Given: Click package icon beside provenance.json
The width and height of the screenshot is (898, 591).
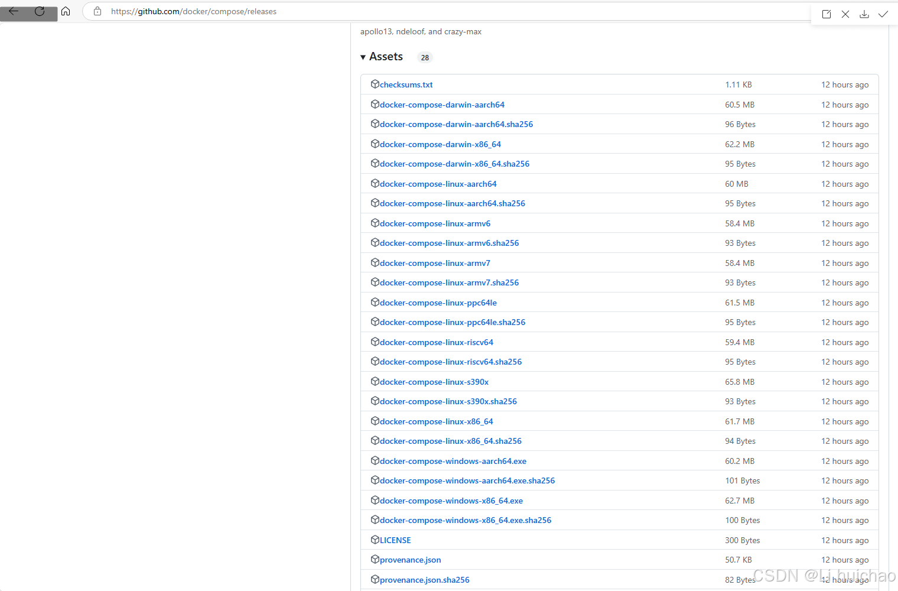Looking at the screenshot, I should click(x=375, y=559).
